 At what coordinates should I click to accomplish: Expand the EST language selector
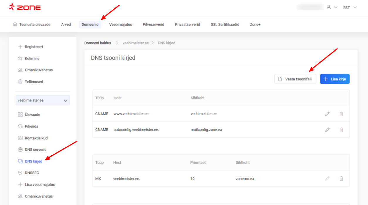(350, 8)
